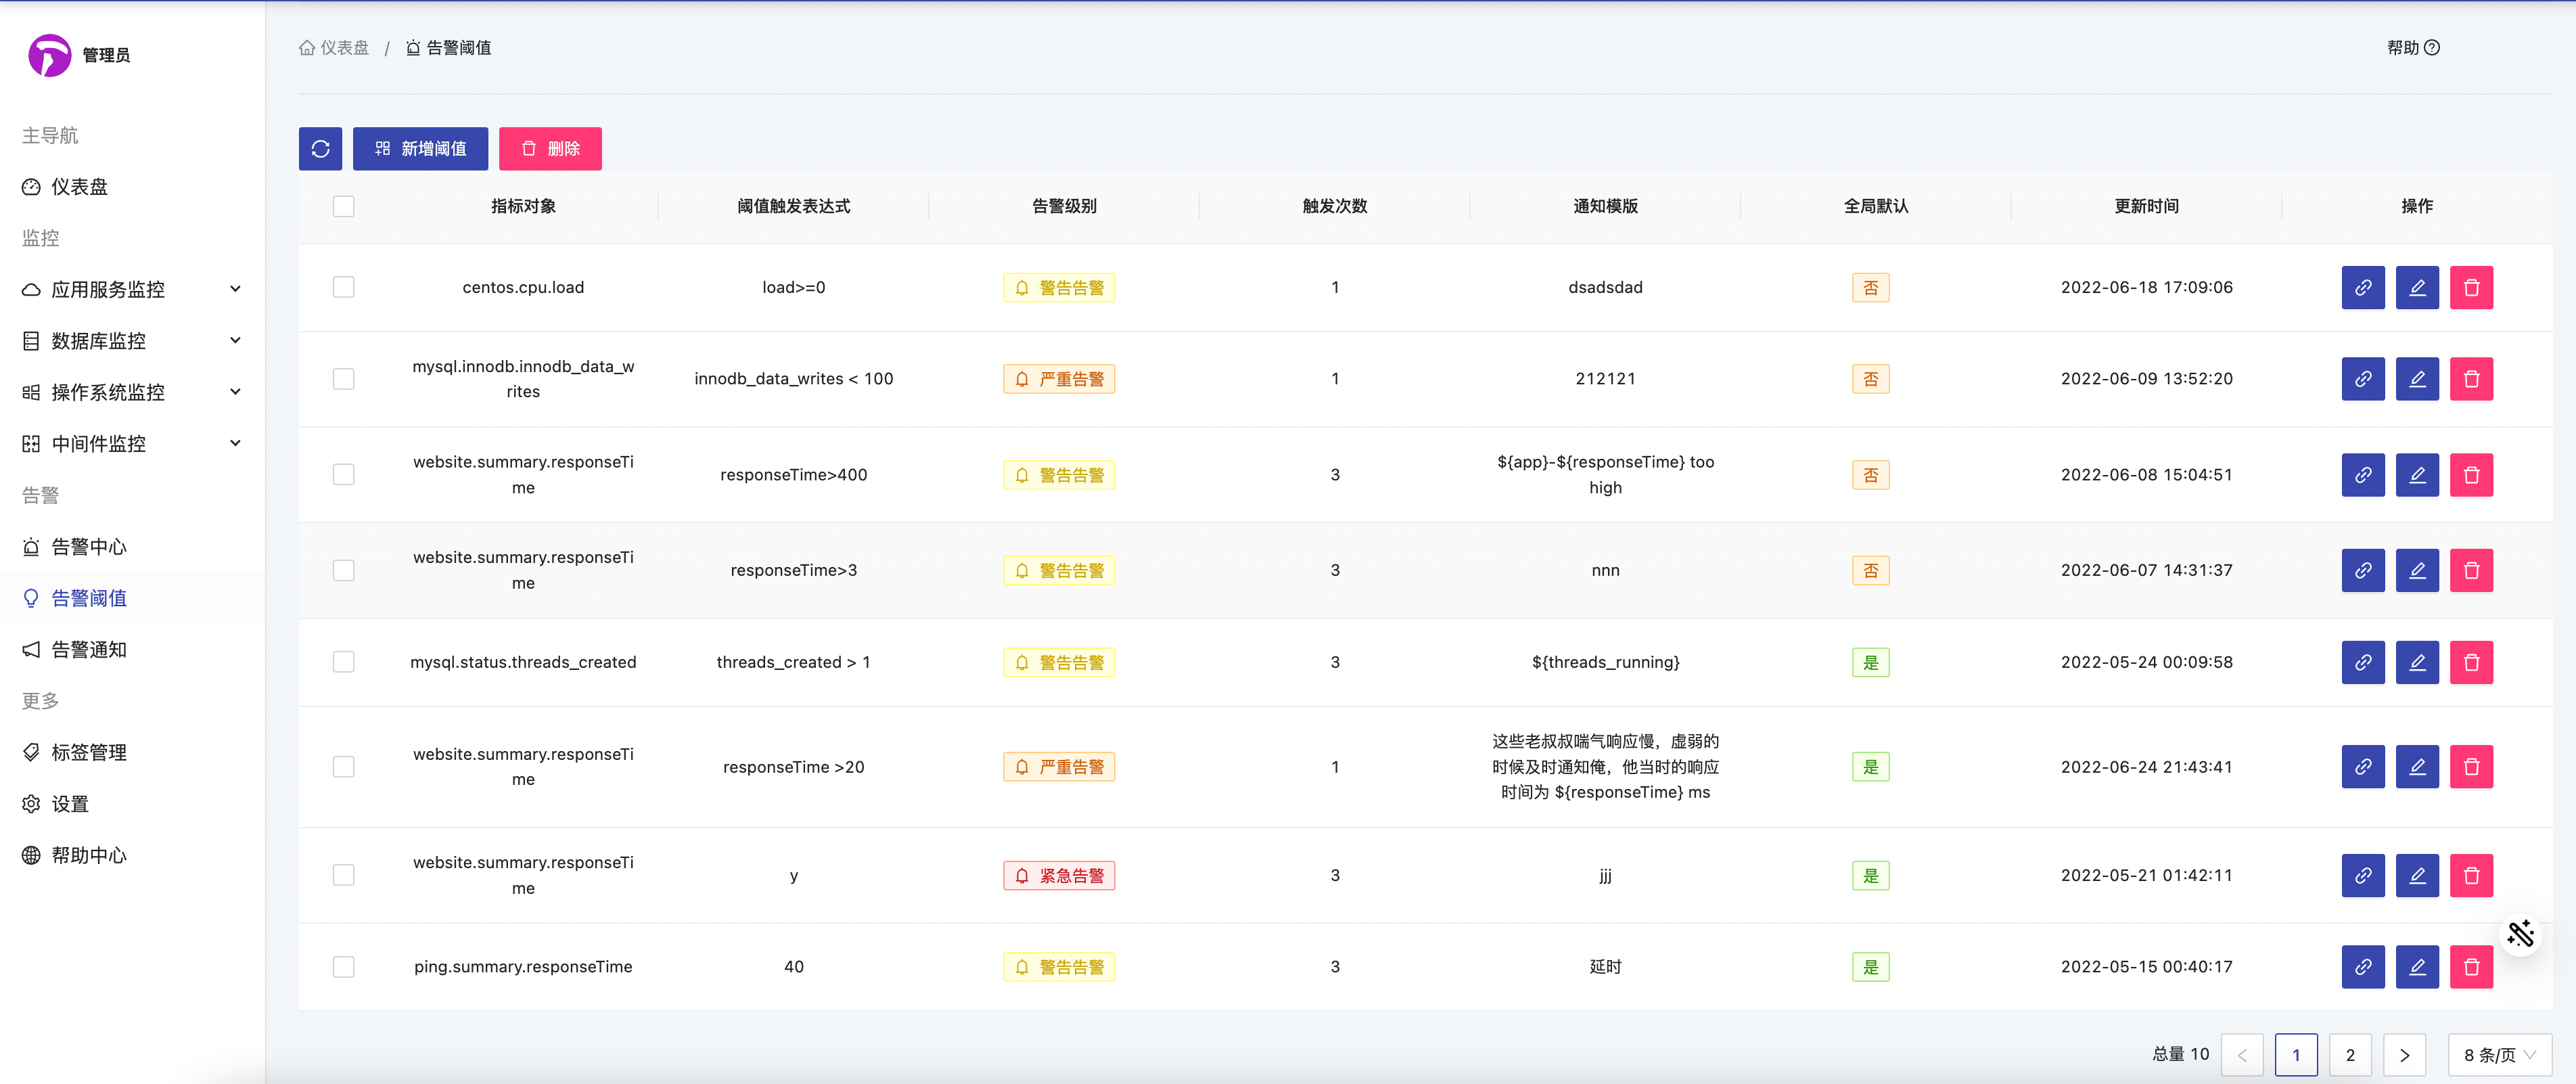This screenshot has width=2576, height=1084.
Task: Delete the threshold with template jjj
Action: point(2471,875)
